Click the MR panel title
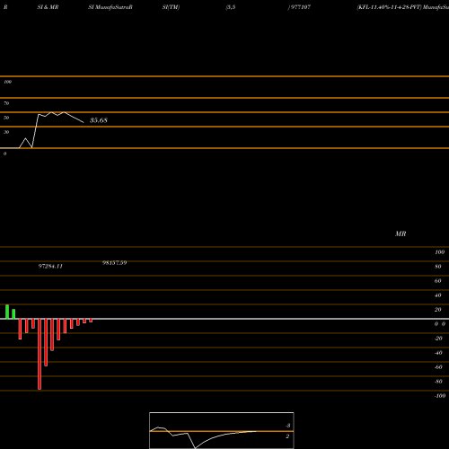 point(401,233)
